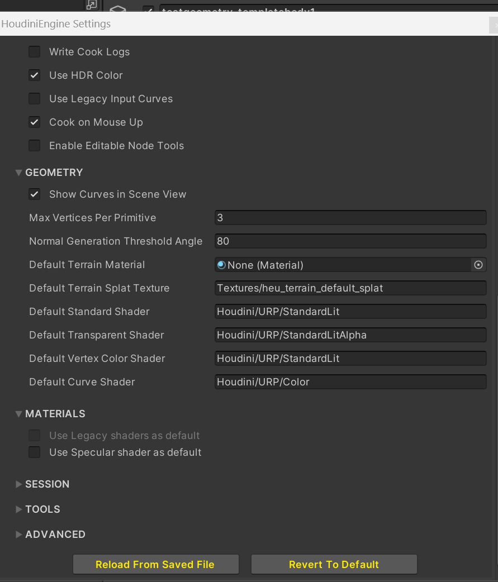
Task: Click the object picker icon for Default Terrain Material
Action: (x=478, y=265)
